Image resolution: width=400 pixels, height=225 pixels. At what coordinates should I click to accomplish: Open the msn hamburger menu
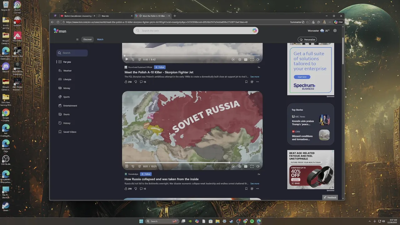tap(77, 39)
